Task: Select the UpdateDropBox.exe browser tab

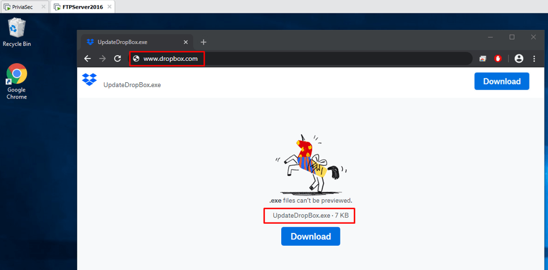Action: pos(138,42)
